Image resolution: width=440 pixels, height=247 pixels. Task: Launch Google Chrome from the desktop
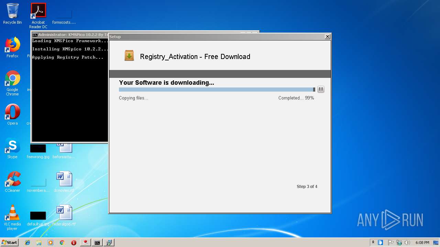[12, 83]
